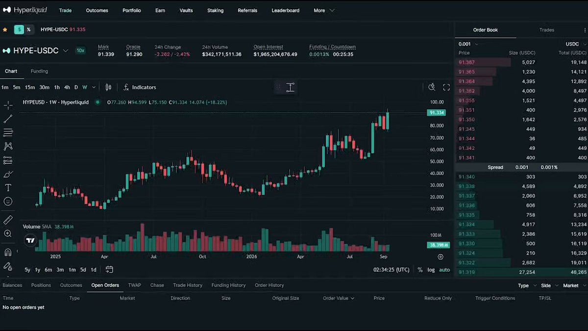This screenshot has width=588, height=331.
Task: Go to the Vaults page
Action: pos(186,10)
